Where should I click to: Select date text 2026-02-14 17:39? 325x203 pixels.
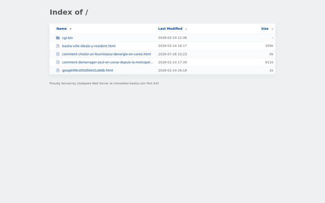coord(172,62)
